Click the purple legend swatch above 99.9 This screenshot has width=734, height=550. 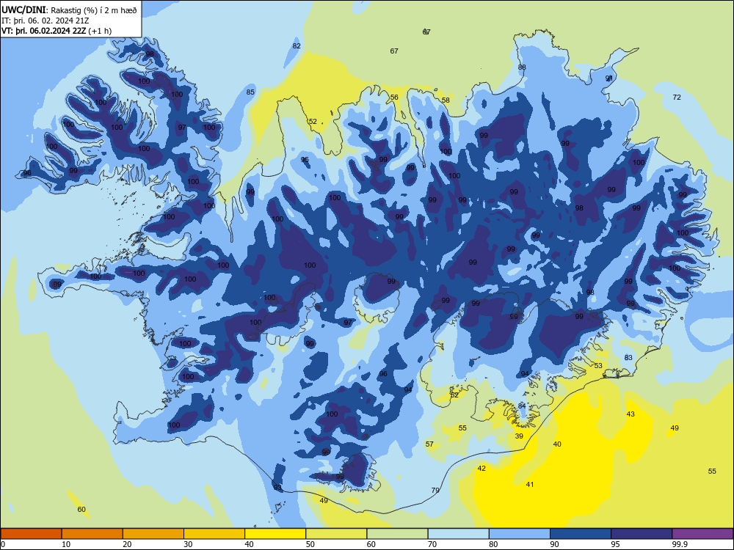coord(702,534)
